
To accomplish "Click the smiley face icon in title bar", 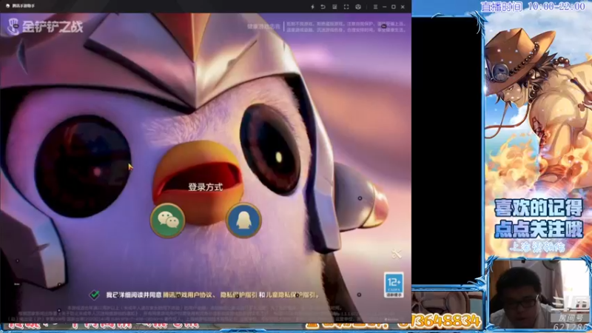I will pos(358,7).
